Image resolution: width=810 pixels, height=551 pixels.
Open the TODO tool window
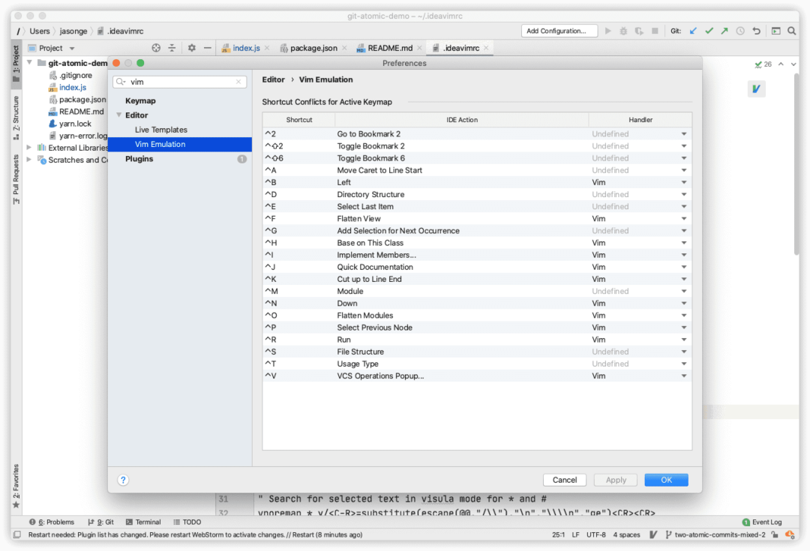coord(187,522)
